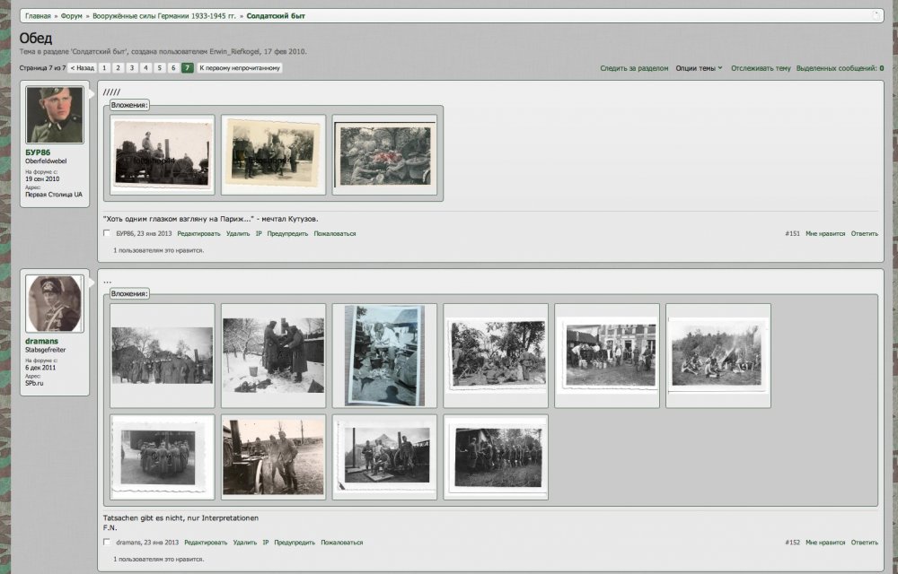Click the '< Назад' previous page button
Image resolution: width=898 pixels, height=574 pixels.
tap(83, 68)
